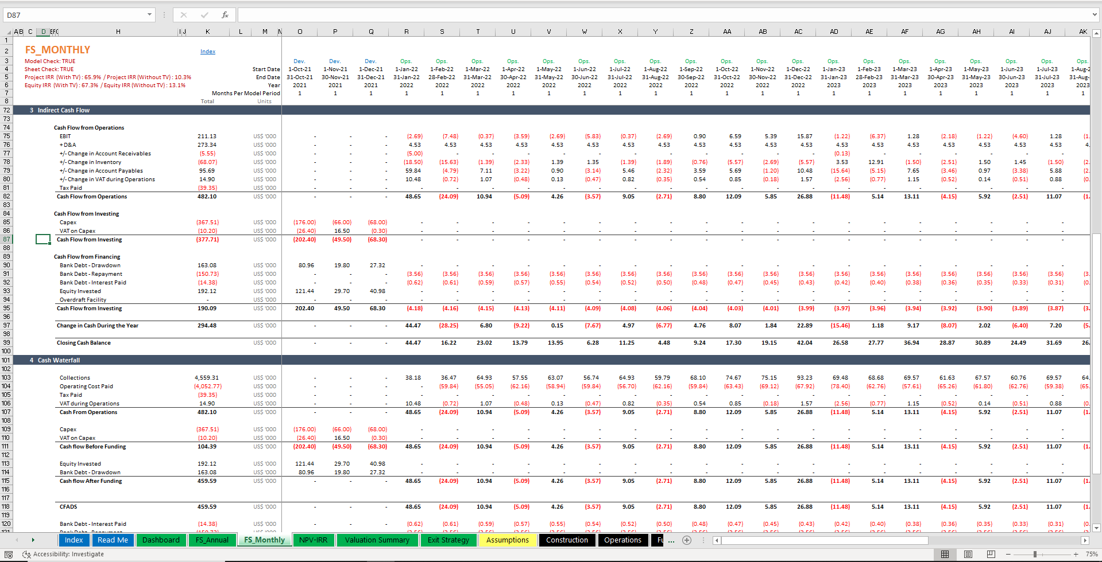
Task: Click into the Name Box showing D87
Action: (x=74, y=15)
